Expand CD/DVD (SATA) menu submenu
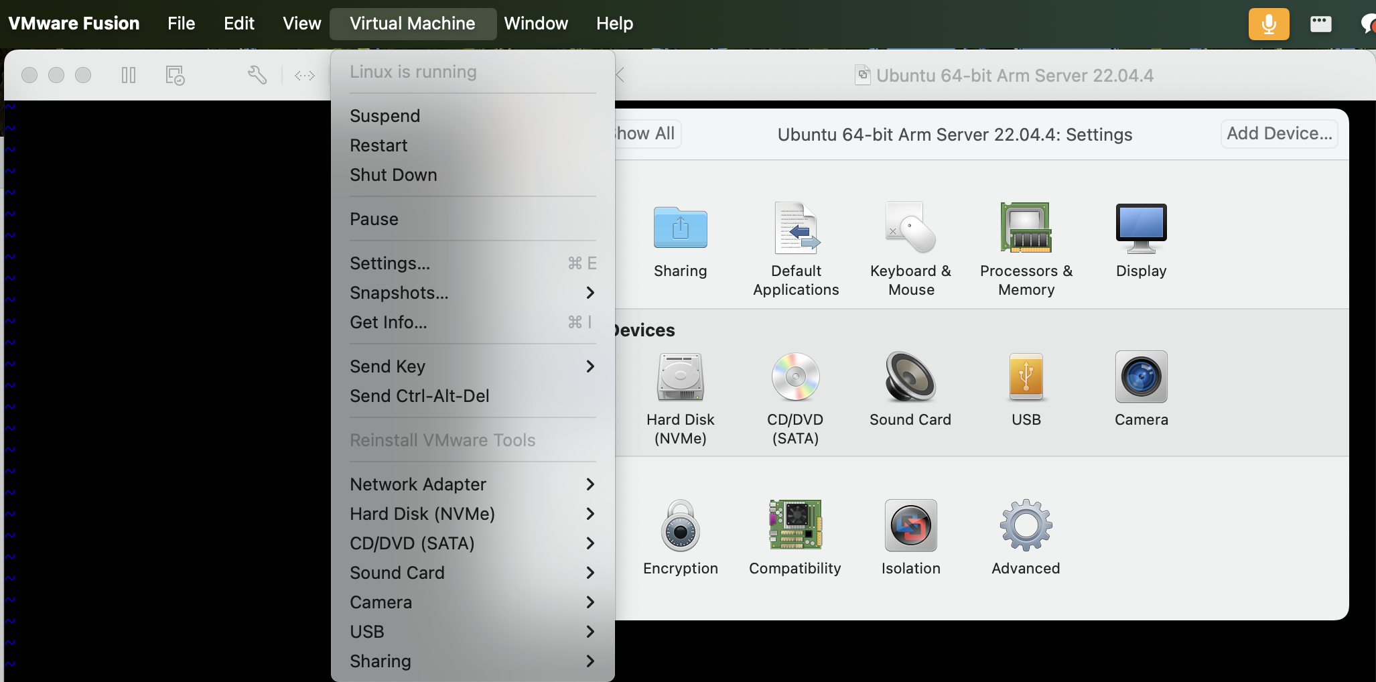The image size is (1376, 682). (472, 543)
